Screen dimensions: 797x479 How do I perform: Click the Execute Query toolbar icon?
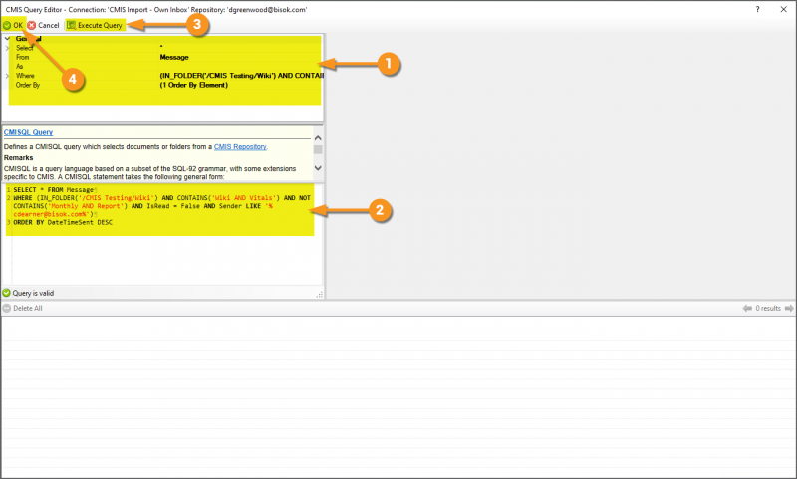point(71,25)
